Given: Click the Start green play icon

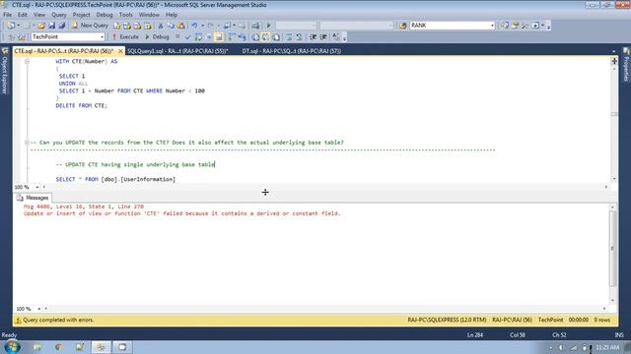Looking at the screenshot, I should click(x=269, y=26).
